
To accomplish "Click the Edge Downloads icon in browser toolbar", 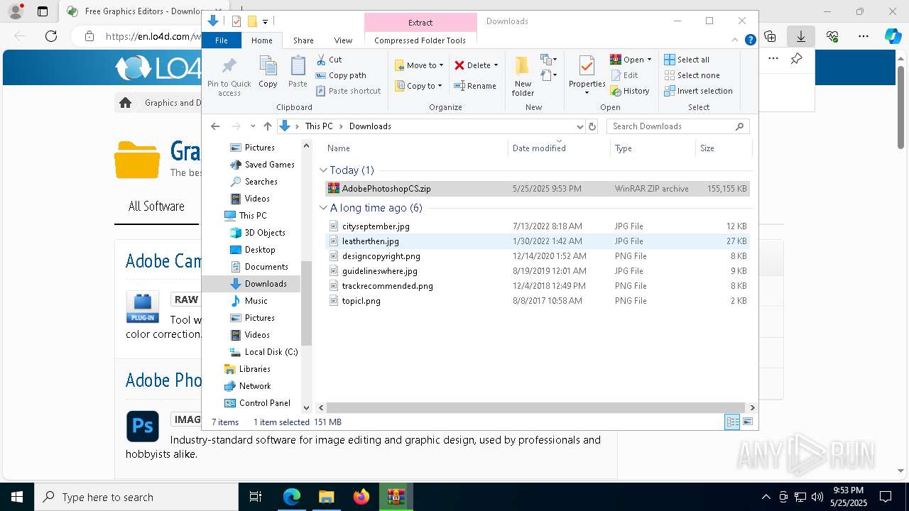I will [x=801, y=36].
